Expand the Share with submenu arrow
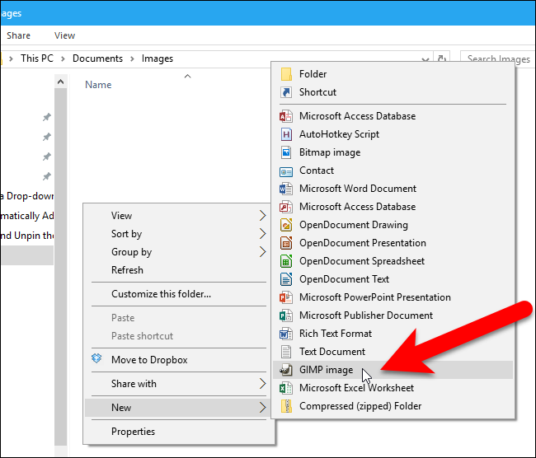Image resolution: width=536 pixels, height=458 pixels. coord(262,384)
